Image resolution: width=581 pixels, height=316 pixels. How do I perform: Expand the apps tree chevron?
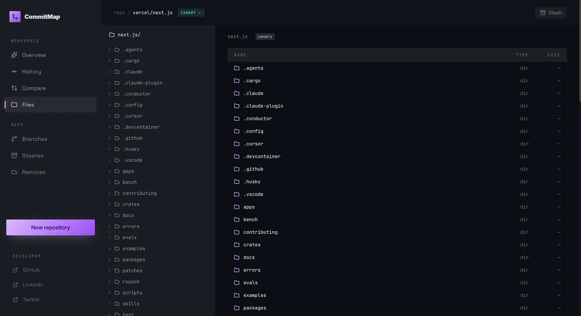[x=109, y=171]
